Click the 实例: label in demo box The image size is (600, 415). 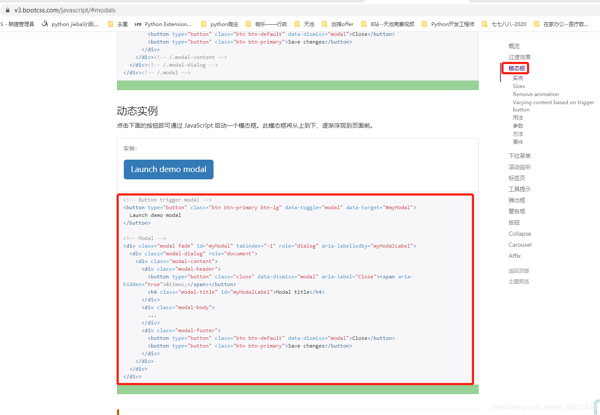(x=130, y=149)
